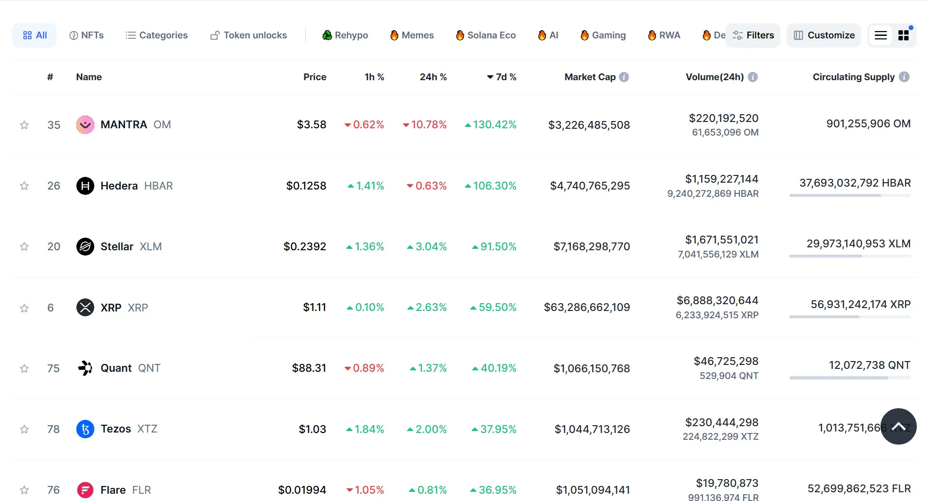Click the XRP coin logo
929x501 pixels.
click(x=85, y=308)
